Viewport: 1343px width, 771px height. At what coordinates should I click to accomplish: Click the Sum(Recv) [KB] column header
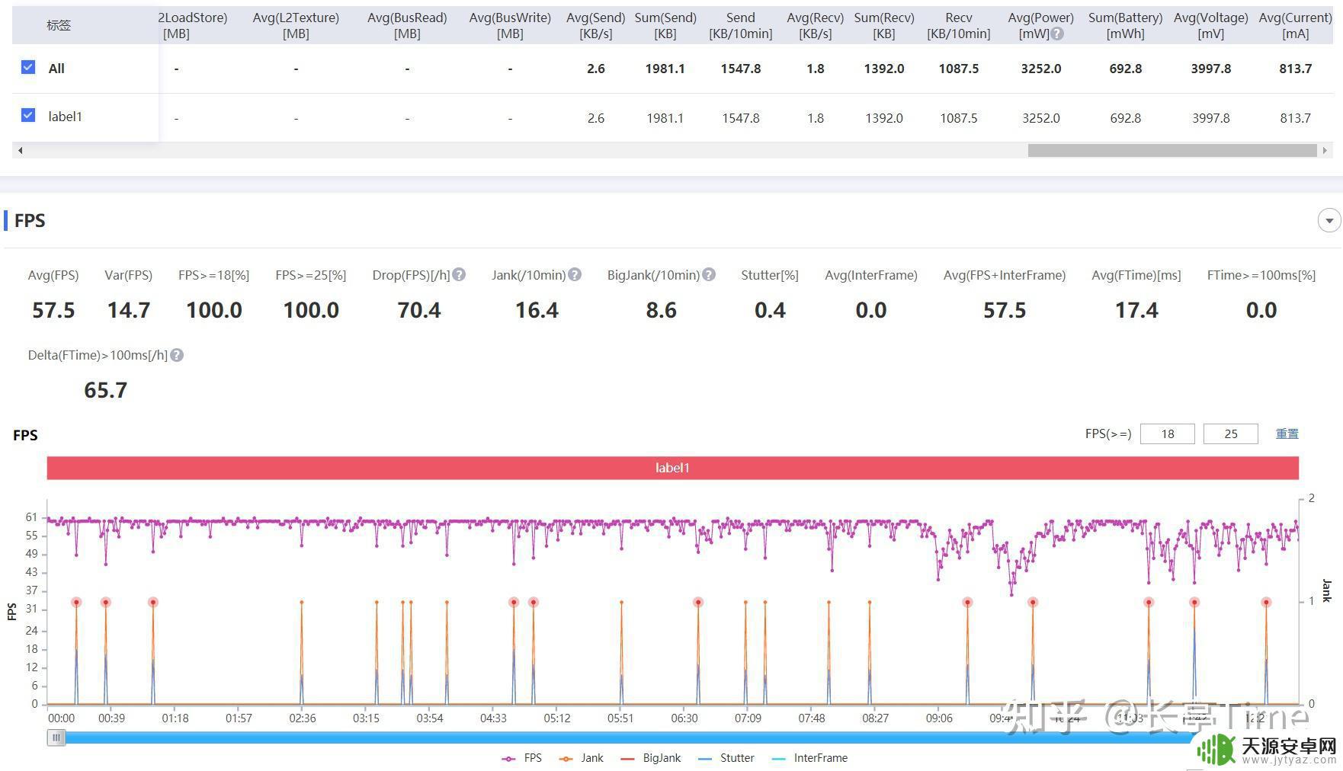pos(883,25)
